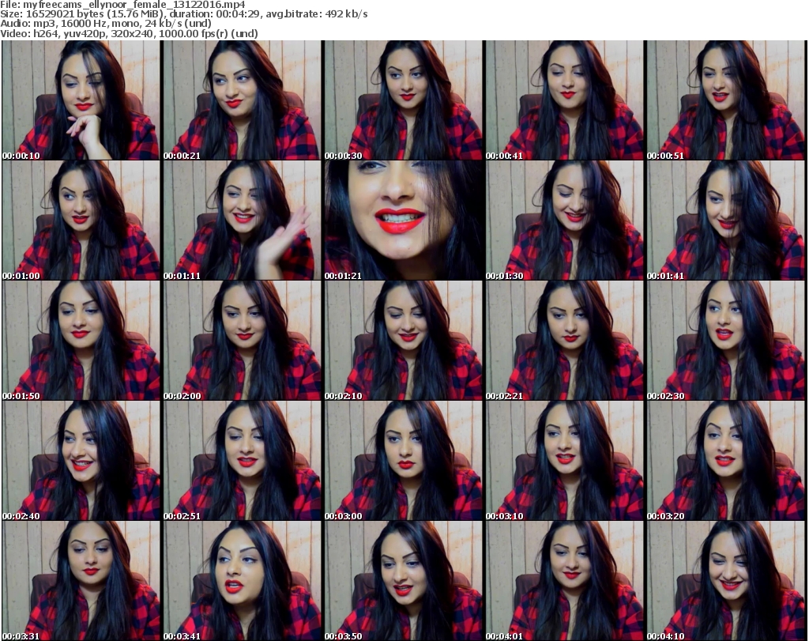Image resolution: width=809 pixels, height=641 pixels.
Task: Select the thumbnail timestamped 00:00:10
Action: (x=81, y=100)
